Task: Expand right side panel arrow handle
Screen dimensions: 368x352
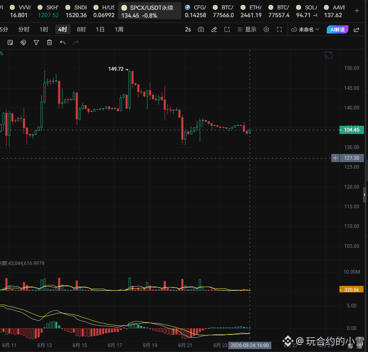Action: (x=365, y=195)
